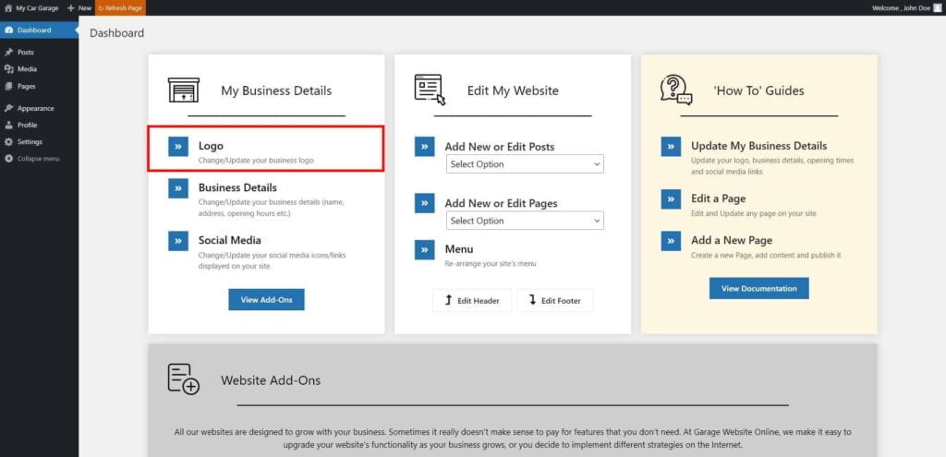Click the View Add-Ons button
The width and height of the screenshot is (946, 457).
[266, 300]
